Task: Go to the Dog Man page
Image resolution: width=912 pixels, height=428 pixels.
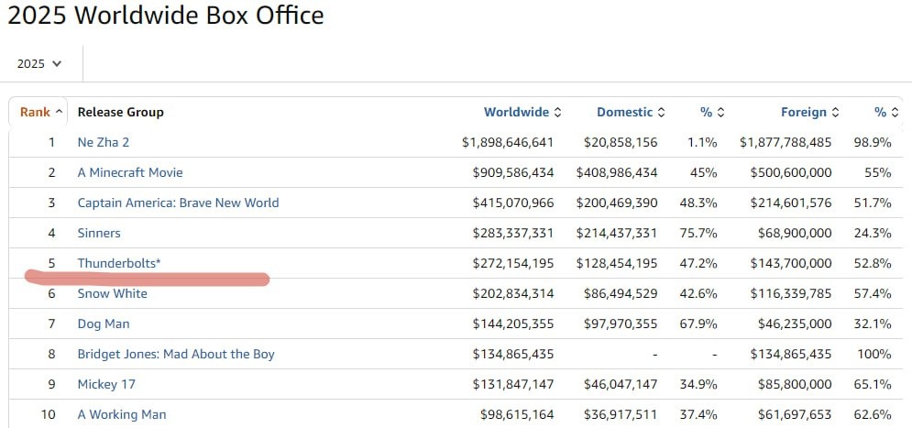Action: pyautogui.click(x=104, y=324)
